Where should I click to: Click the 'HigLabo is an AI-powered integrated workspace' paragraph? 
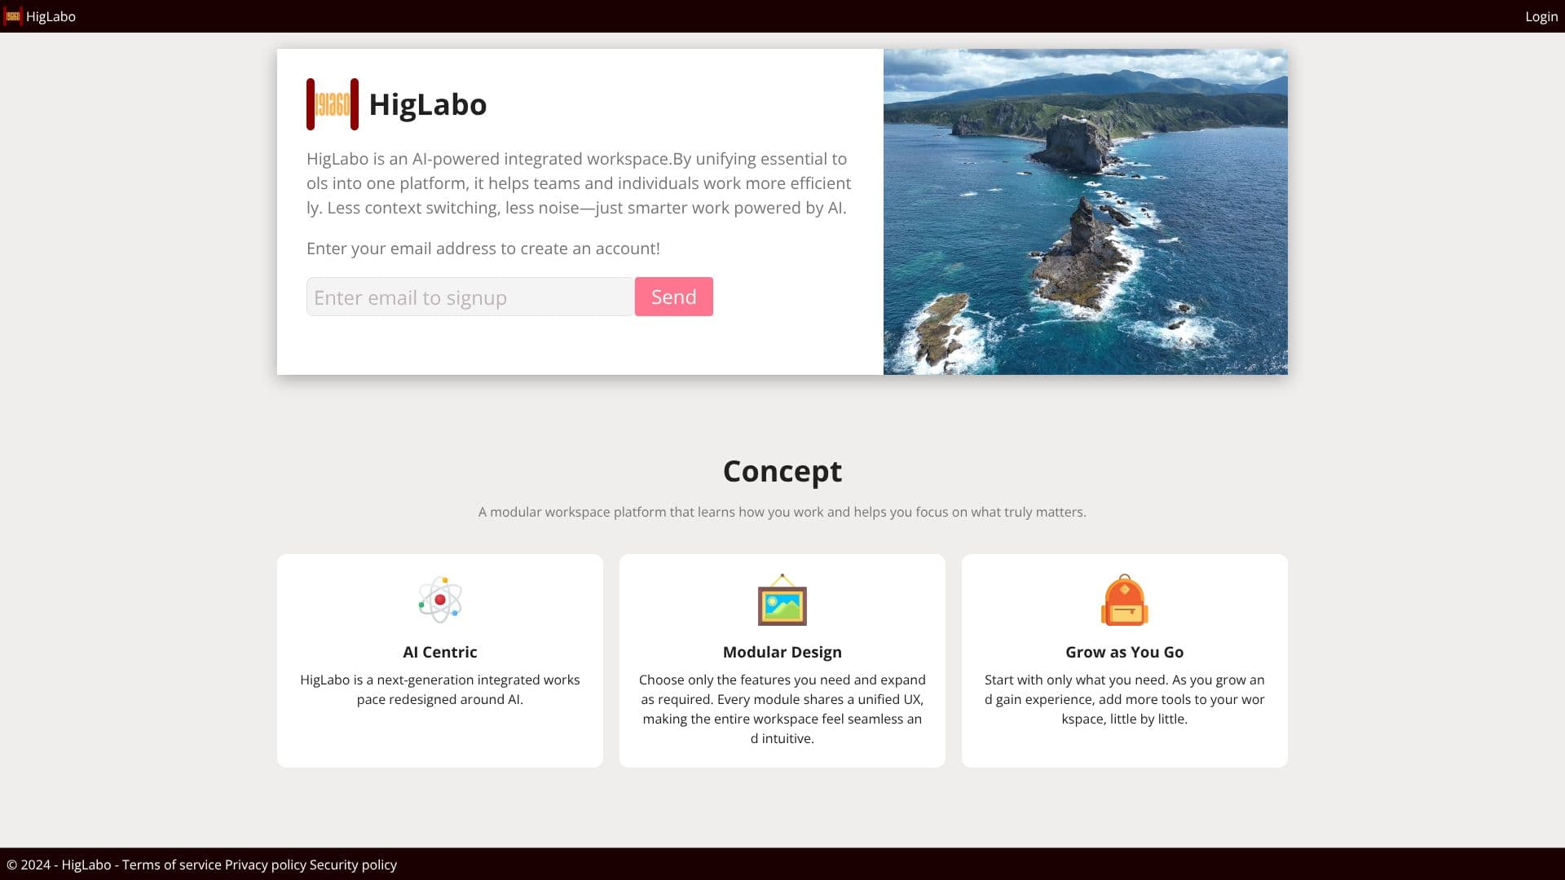579,183
